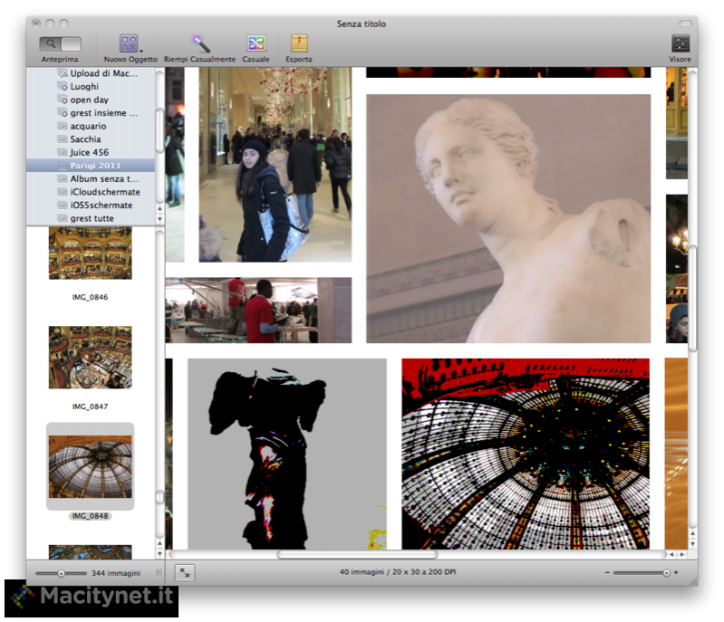This screenshot has height=622, width=724.
Task: Expand the Nuovo Oggetto dropdown arrow
Action: click(141, 51)
